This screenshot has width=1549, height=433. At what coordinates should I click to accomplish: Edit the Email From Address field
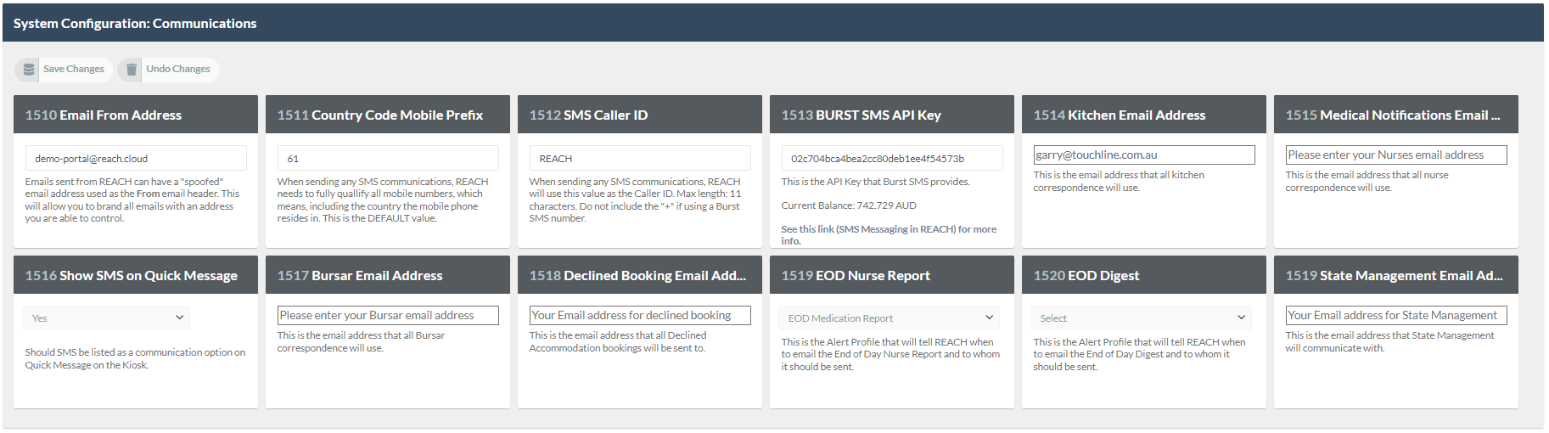point(136,159)
